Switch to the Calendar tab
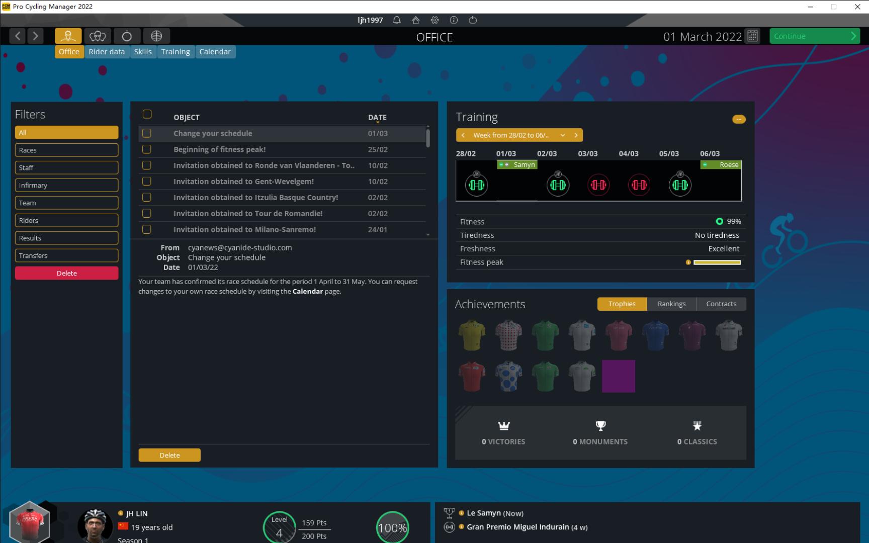This screenshot has height=543, width=869. click(x=215, y=51)
